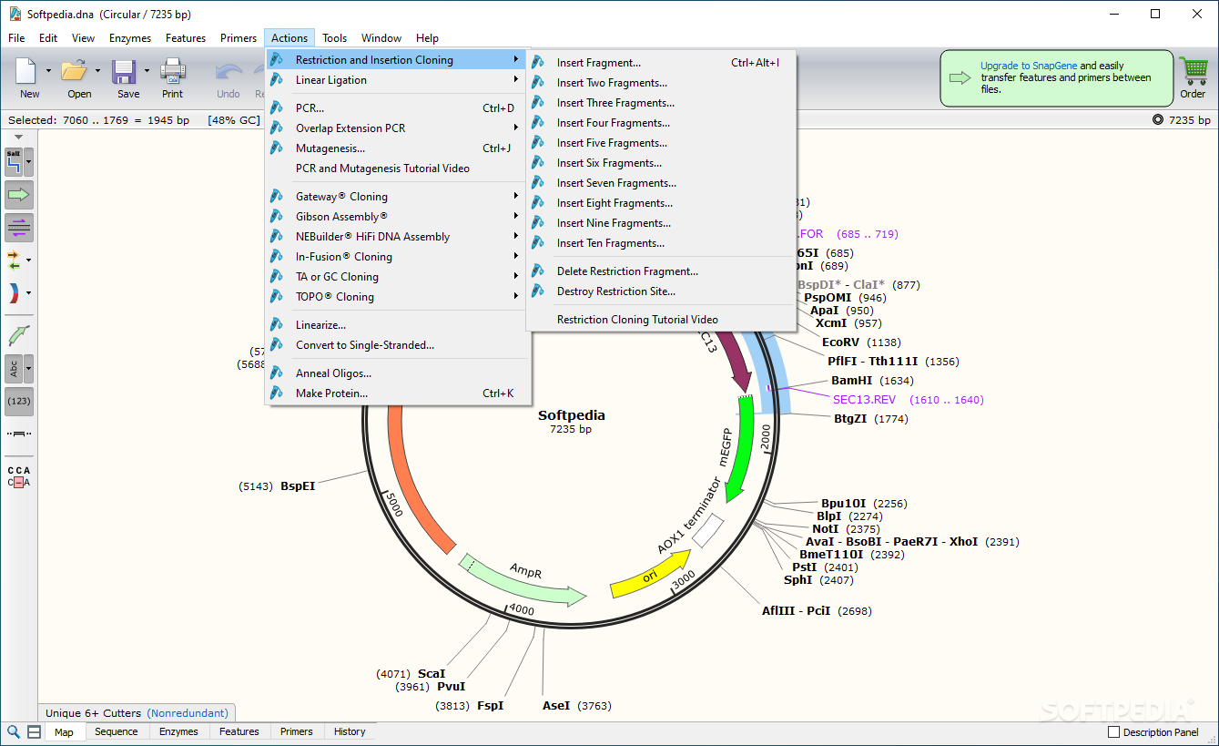1219x746 pixels.
Task: Click the EcoRV enzyme site label
Action: click(x=841, y=342)
